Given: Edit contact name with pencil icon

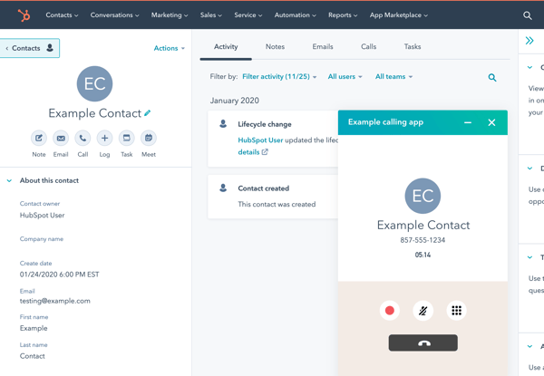Looking at the screenshot, I should (x=148, y=113).
